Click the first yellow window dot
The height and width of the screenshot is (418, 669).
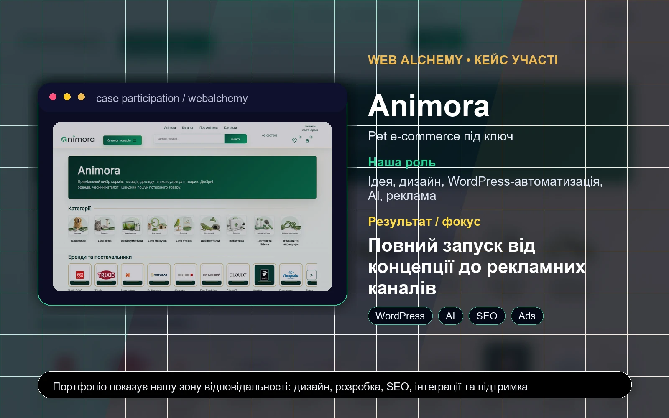pyautogui.click(x=67, y=97)
